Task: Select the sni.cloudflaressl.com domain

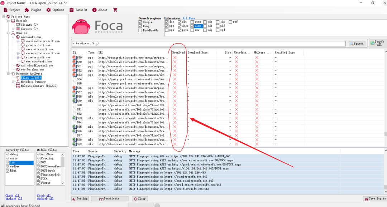Action: pos(37,65)
